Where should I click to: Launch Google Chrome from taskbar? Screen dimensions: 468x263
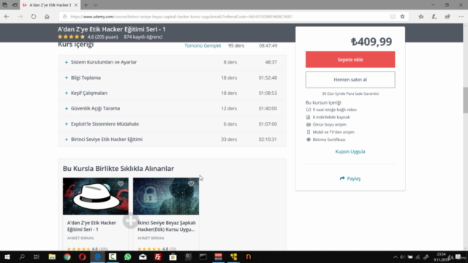pyautogui.click(x=67, y=256)
